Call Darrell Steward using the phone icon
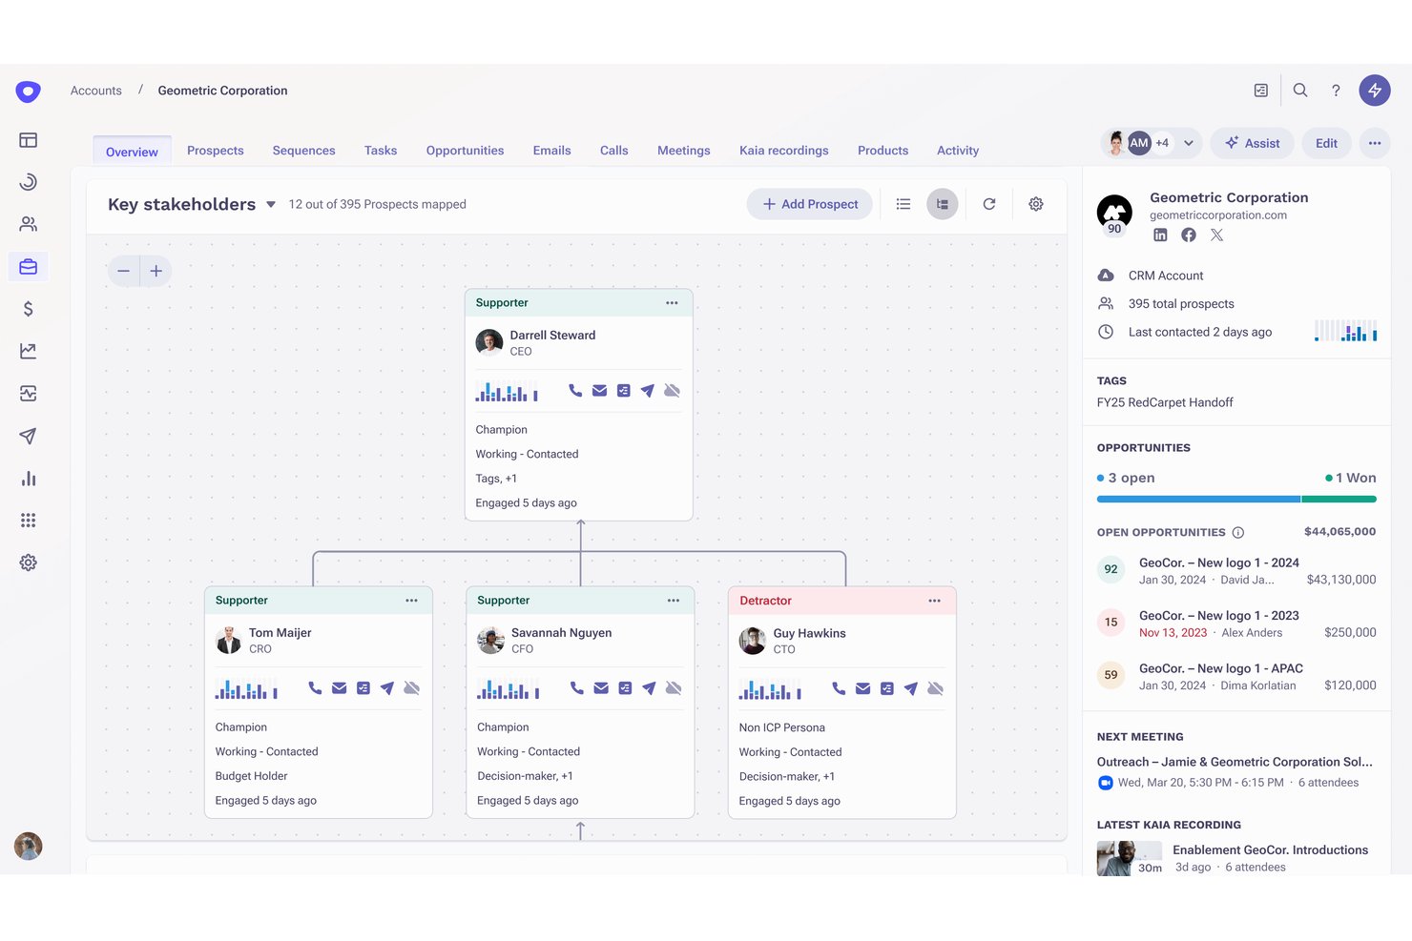 tap(575, 390)
